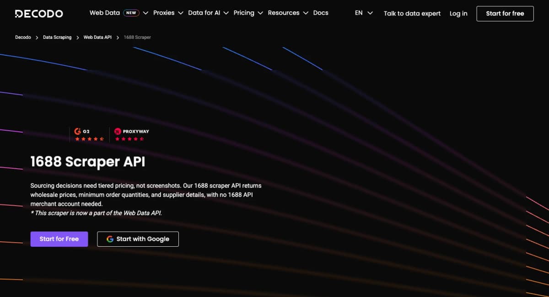
Task: Click the Start with Google button
Action: [138, 239]
